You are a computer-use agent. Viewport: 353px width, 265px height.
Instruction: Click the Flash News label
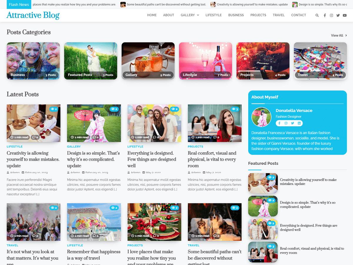tap(19, 4)
